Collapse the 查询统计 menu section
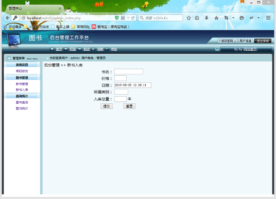Image resolution: width=276 pixels, height=199 pixels. 22,96
